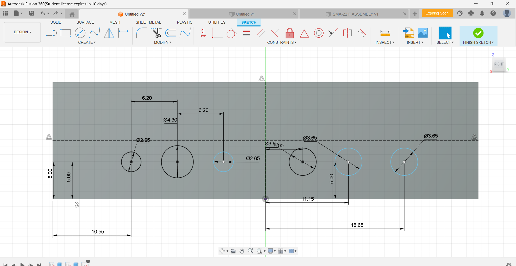
Task: Select the 2-point Rectangle tool
Action: (66, 33)
